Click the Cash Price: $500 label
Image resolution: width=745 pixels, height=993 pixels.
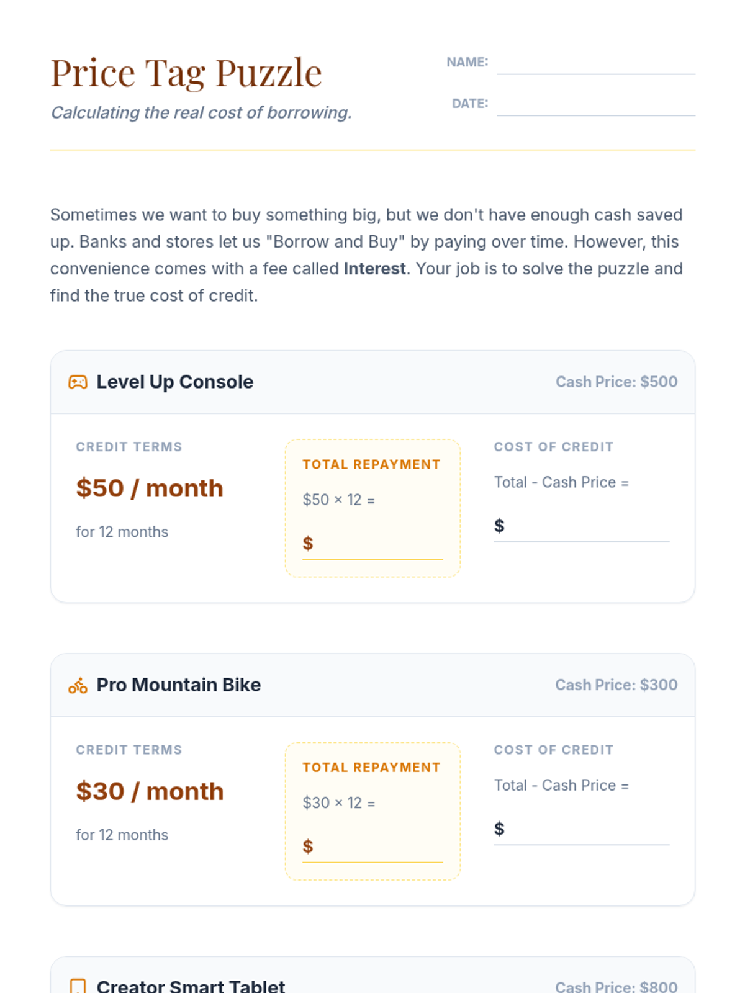coord(616,382)
